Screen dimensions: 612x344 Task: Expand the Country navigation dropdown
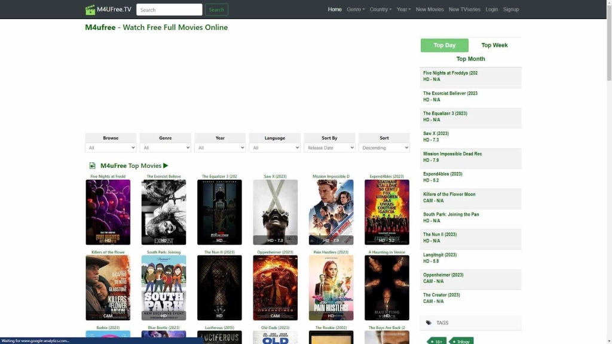click(x=381, y=10)
